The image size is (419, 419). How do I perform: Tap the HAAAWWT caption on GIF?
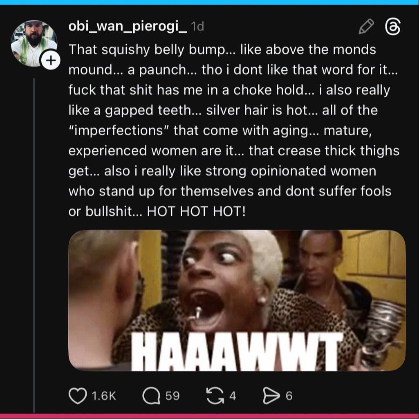pyautogui.click(x=237, y=352)
